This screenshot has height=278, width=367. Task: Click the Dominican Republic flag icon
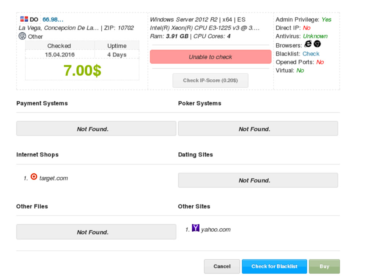24,19
